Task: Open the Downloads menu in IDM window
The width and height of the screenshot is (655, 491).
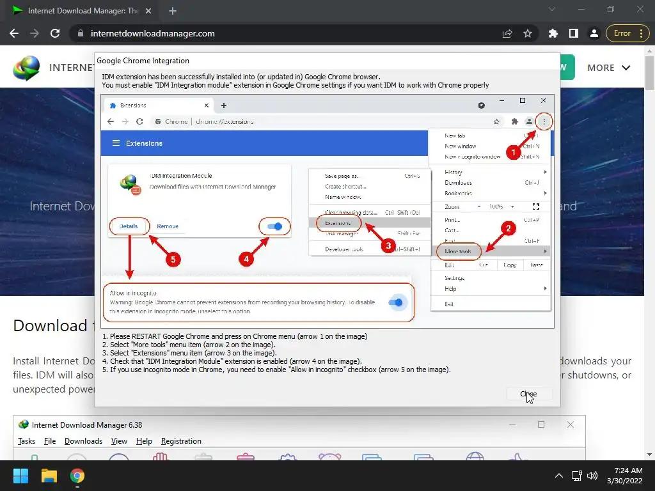Action: coord(84,441)
